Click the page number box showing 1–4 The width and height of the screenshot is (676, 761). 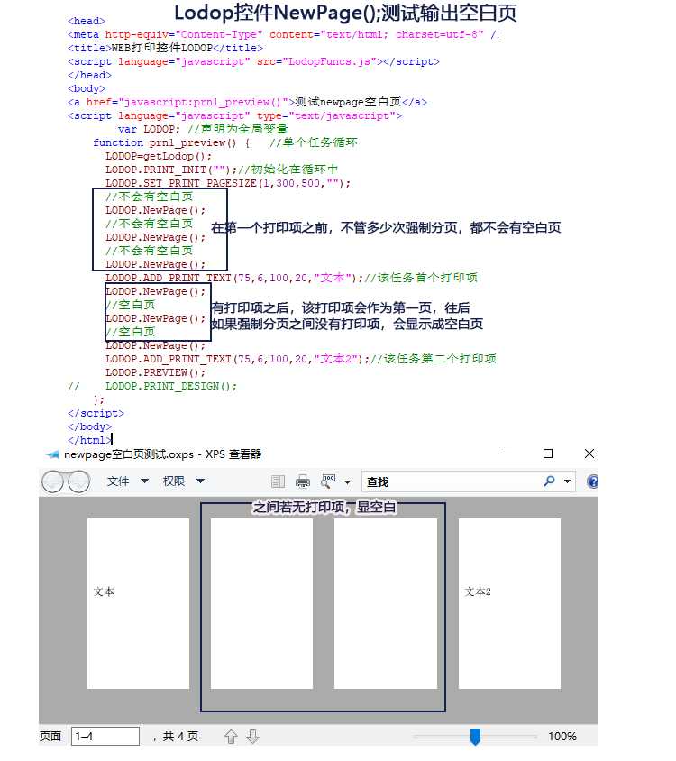(x=105, y=737)
